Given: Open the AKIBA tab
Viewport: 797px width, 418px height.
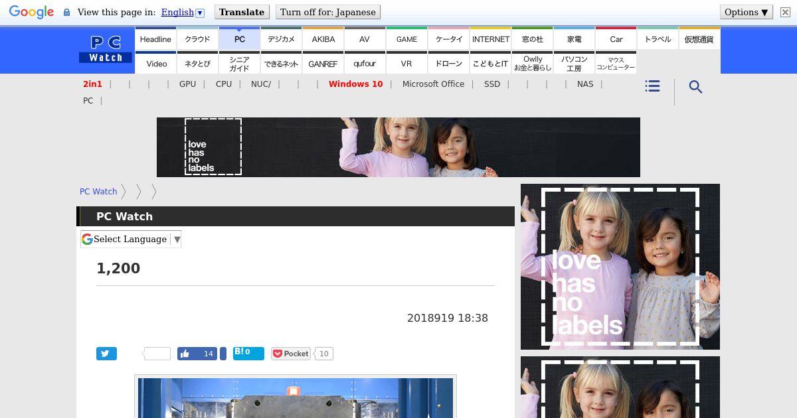Looking at the screenshot, I should [x=323, y=39].
